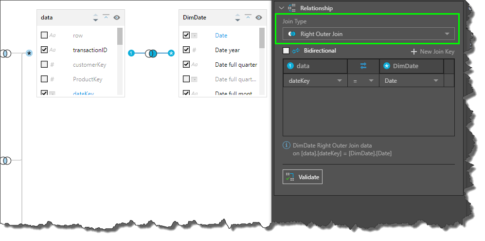Open the equals operator dropdown
Screen dimensions: 485x241
pyautogui.click(x=363, y=81)
